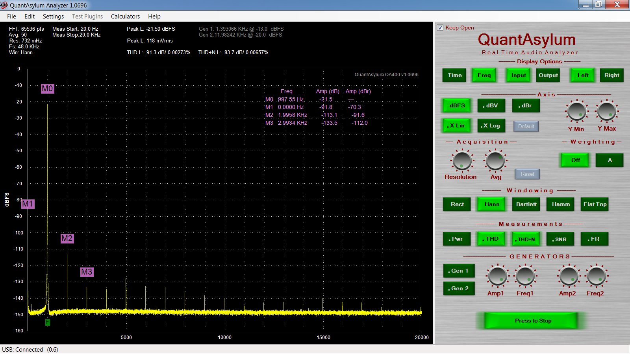Click the Y Max knob
The height and width of the screenshot is (354, 630).
pos(606,111)
